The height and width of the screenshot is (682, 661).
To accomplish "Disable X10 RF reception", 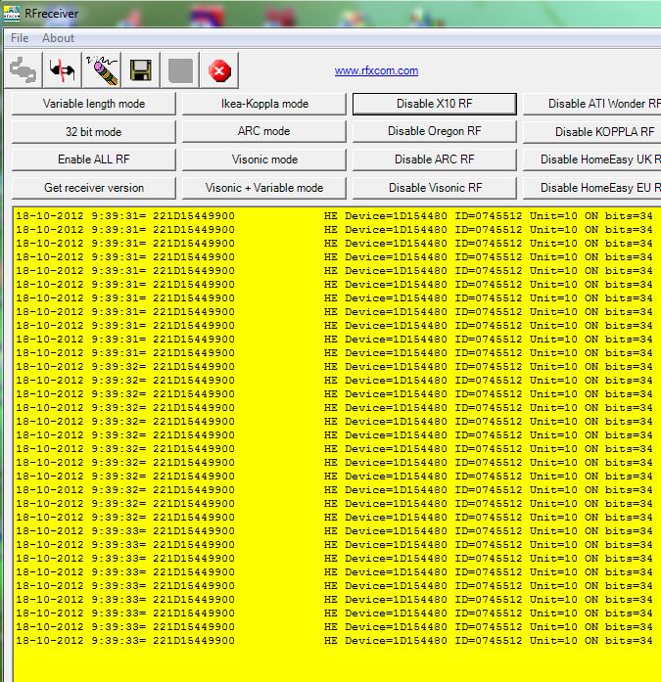I will click(435, 104).
